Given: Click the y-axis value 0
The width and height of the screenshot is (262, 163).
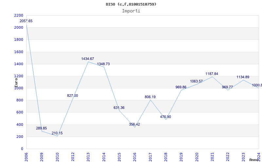Looking at the screenshot, I should 22,149.
